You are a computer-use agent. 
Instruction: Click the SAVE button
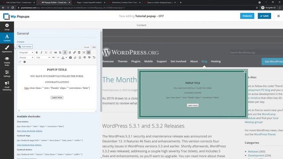coord(264,16)
